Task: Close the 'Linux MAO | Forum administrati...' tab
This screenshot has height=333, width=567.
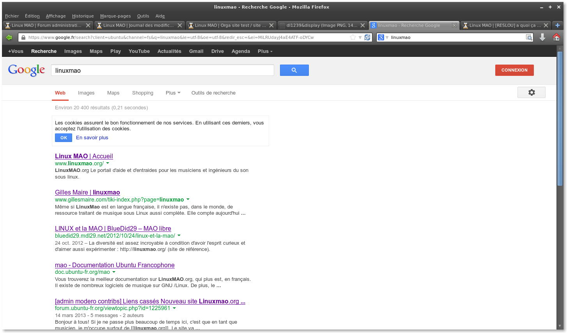Action: pyautogui.click(x=88, y=25)
